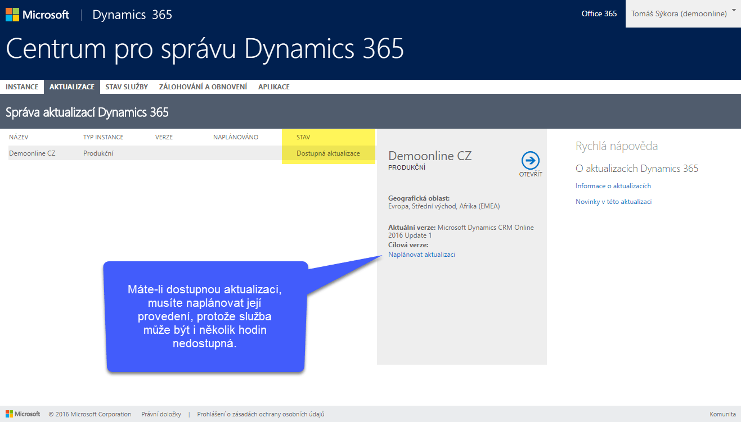
Task: Click the Naplánovat aktualizaci link
Action: point(421,255)
